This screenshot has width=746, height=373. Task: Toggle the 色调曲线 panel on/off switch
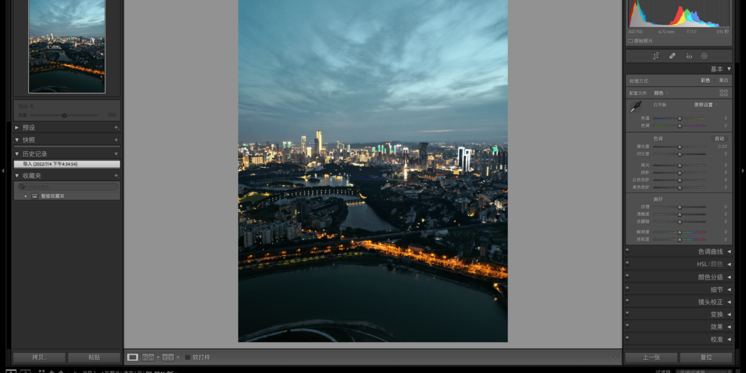click(x=627, y=250)
